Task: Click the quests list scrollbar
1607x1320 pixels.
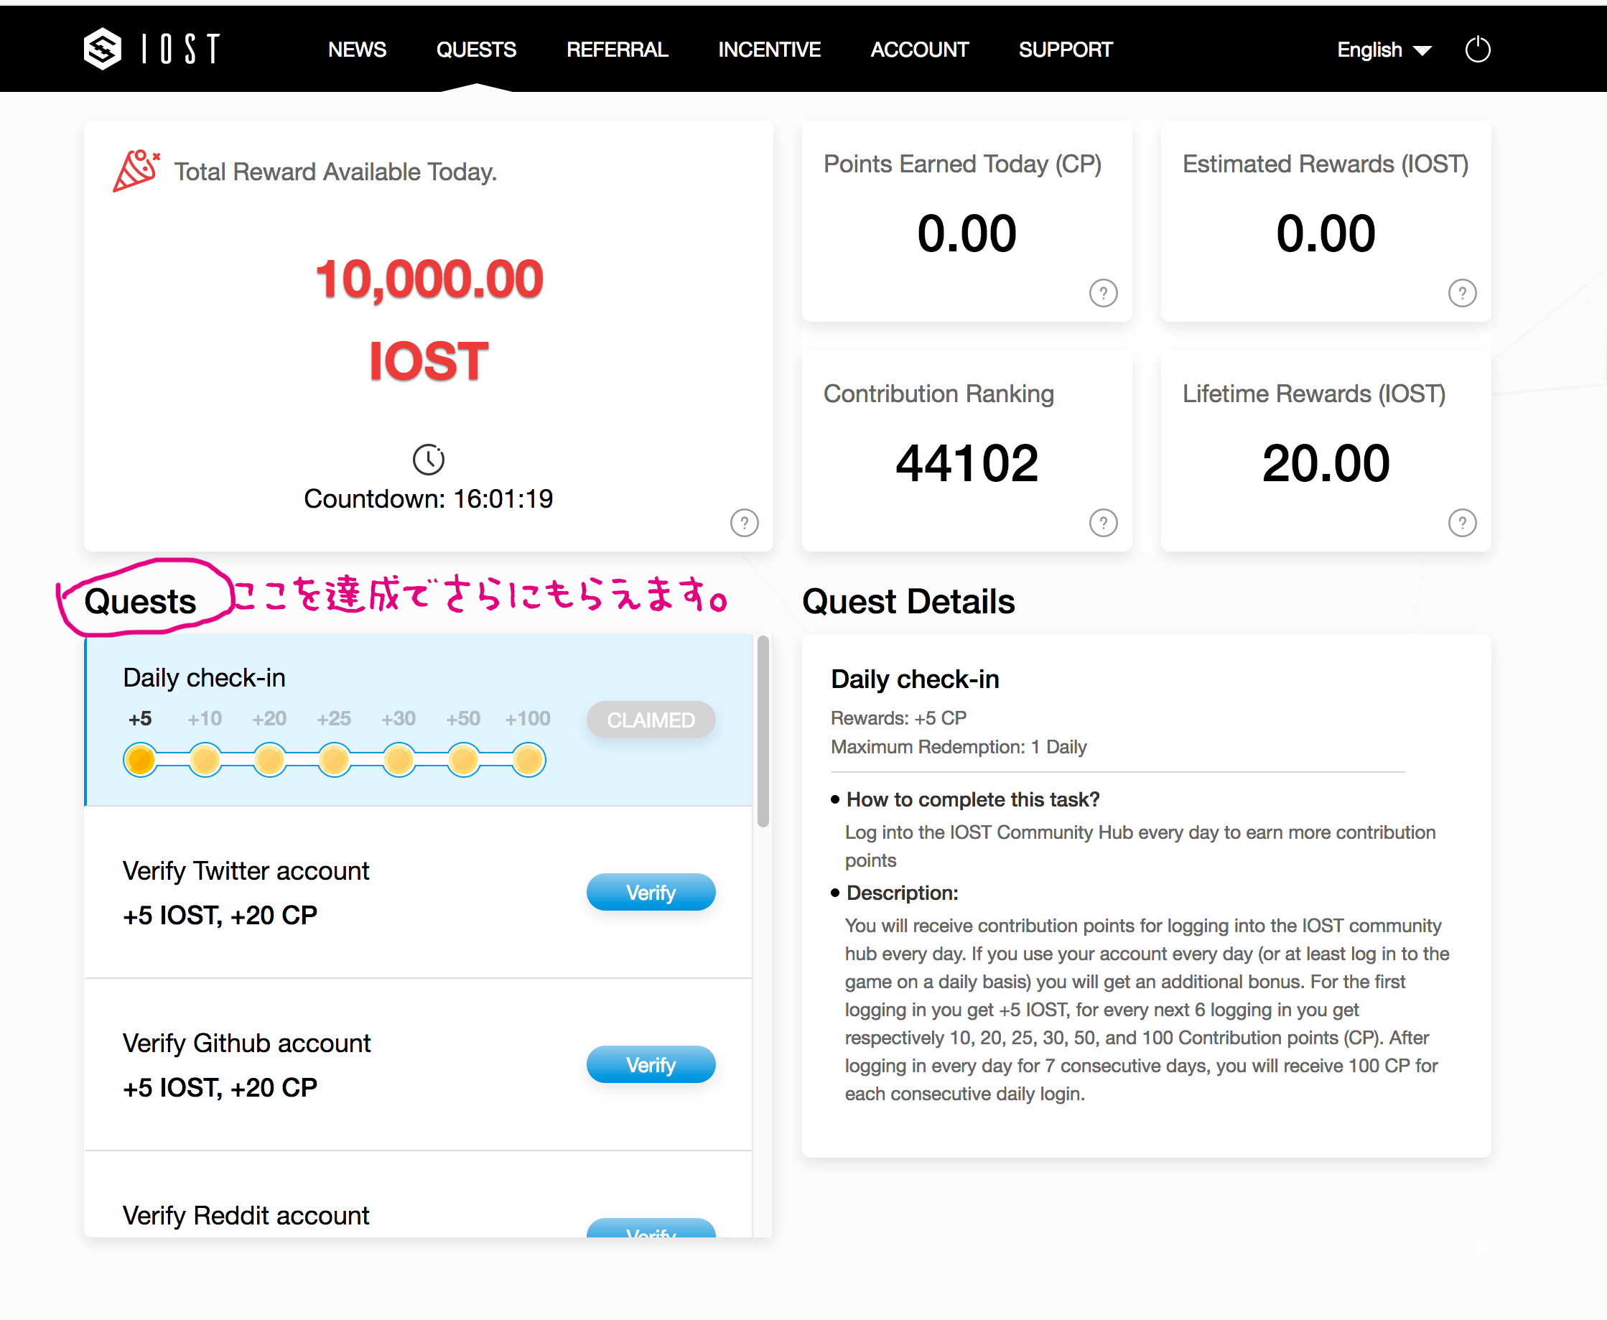Action: (763, 732)
